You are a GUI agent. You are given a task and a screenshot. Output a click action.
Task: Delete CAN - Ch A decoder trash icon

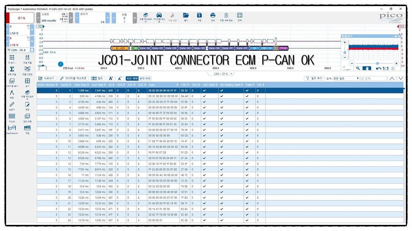(32, 50)
